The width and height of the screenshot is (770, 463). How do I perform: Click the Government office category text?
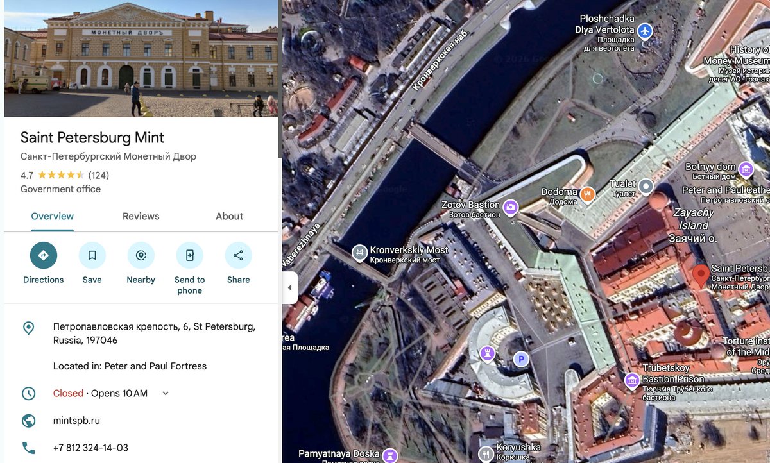60,189
